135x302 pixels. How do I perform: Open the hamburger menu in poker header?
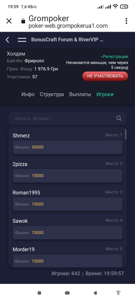22,40
